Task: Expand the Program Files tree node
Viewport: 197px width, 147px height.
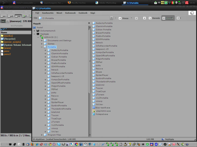Action: point(42,135)
